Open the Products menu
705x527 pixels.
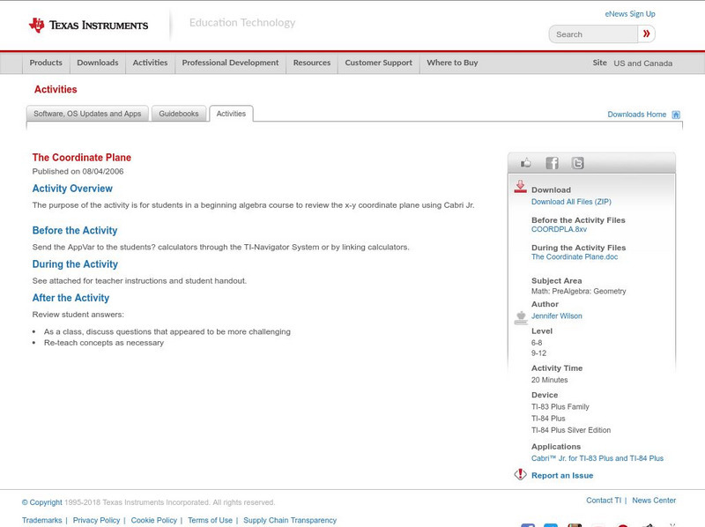coord(46,63)
